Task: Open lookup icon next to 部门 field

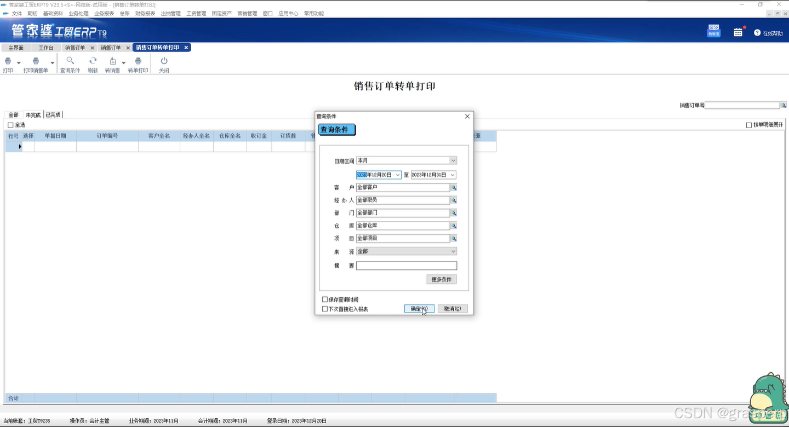Action: [454, 213]
